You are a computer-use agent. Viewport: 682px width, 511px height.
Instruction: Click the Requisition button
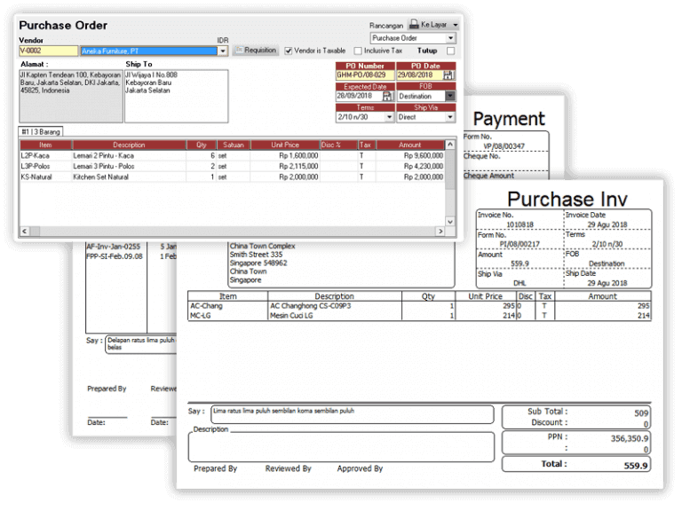[256, 51]
